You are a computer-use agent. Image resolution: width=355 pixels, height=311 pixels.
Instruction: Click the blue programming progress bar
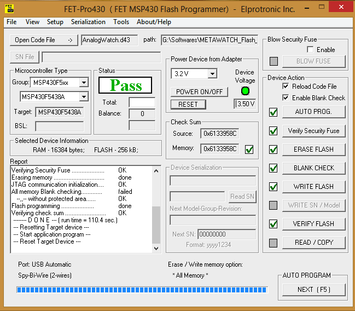(x=142, y=290)
